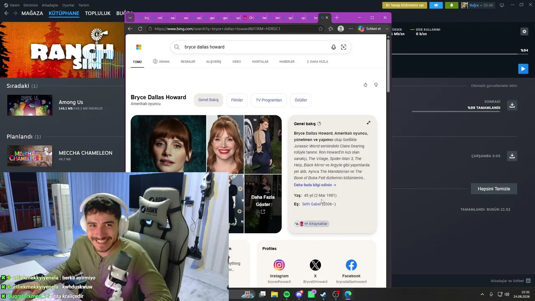Select the Ödüller chip

pos(301,100)
